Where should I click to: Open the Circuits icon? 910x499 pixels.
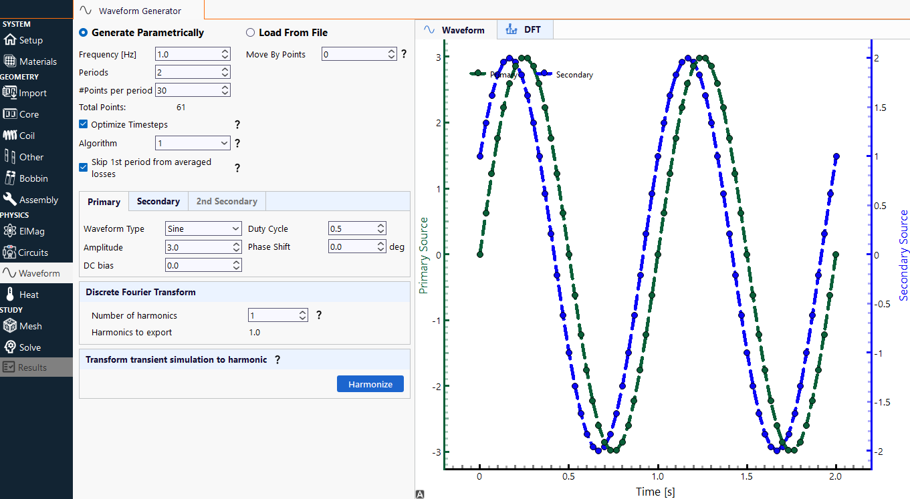(x=10, y=253)
